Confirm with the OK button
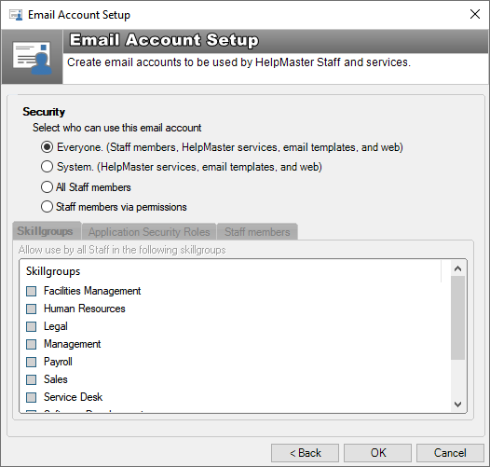 pyautogui.click(x=378, y=453)
